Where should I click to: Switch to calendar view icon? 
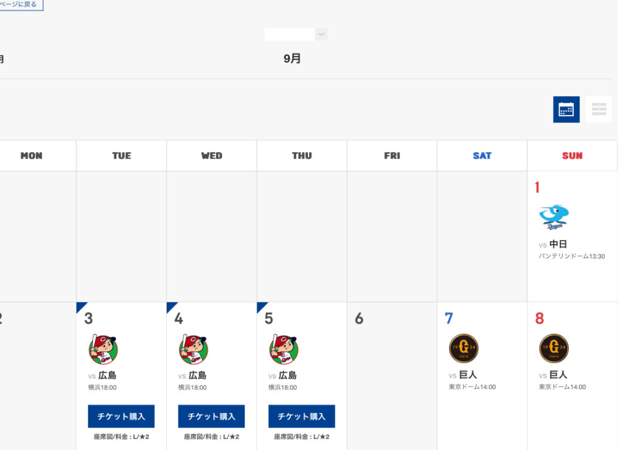[x=566, y=109]
